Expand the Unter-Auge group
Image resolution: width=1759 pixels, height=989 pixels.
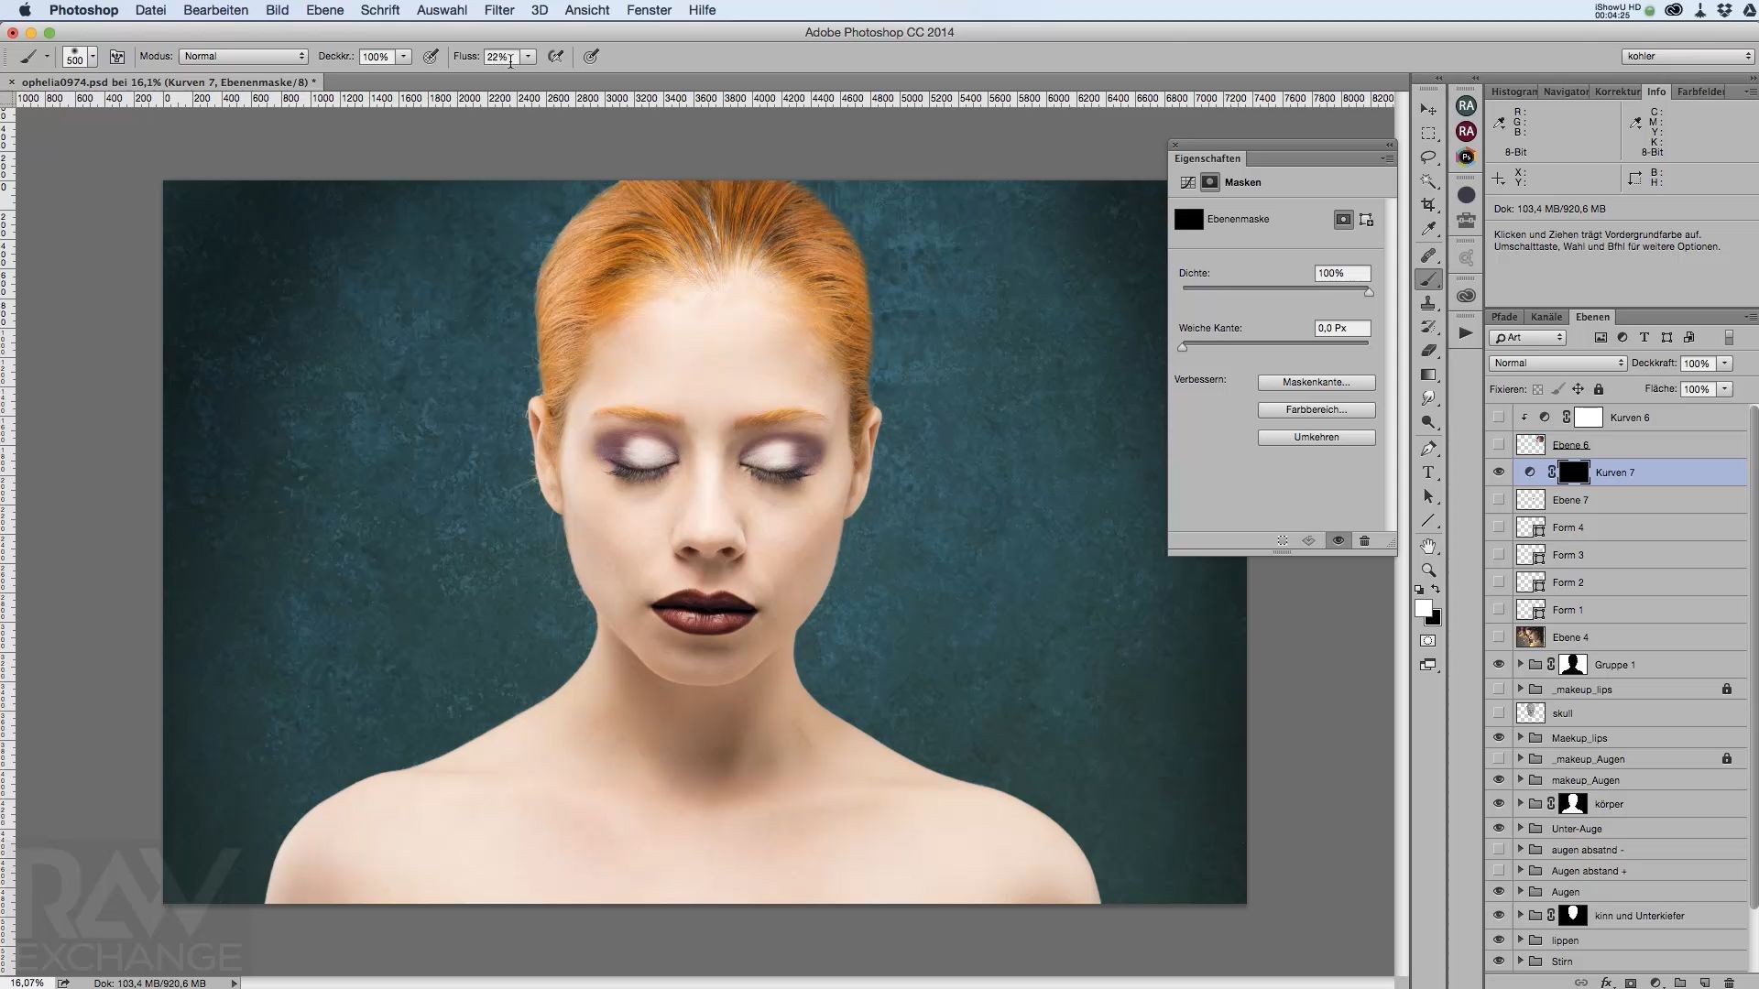[1521, 829]
